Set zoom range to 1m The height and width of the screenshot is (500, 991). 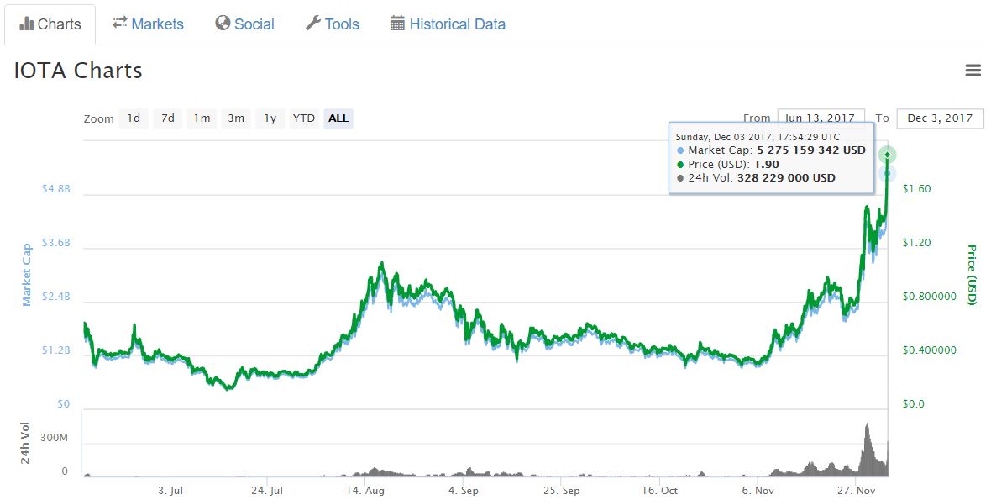coord(202,118)
